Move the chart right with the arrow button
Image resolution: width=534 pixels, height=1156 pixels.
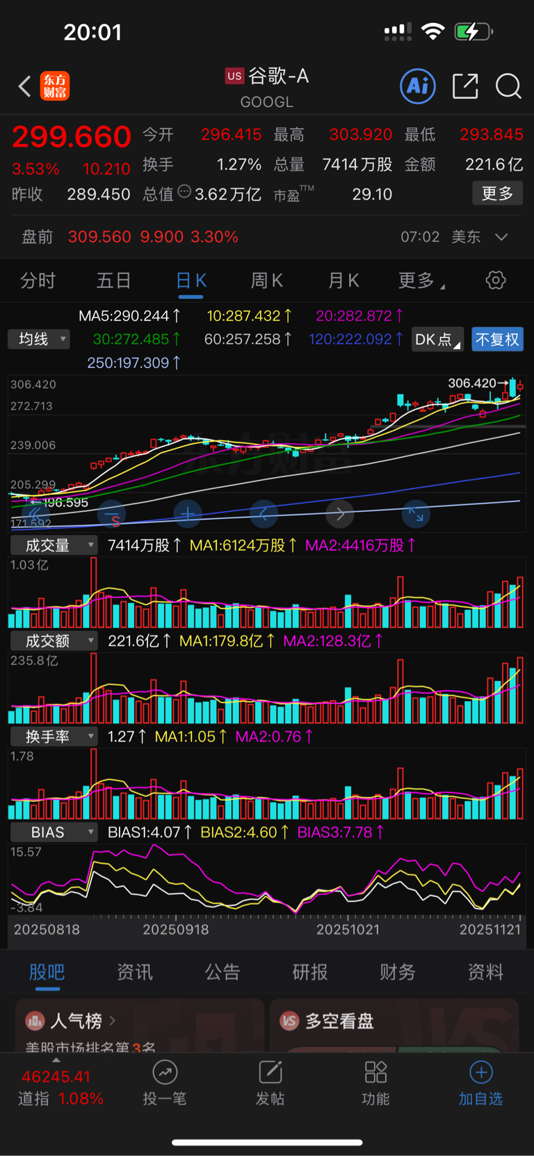click(340, 514)
